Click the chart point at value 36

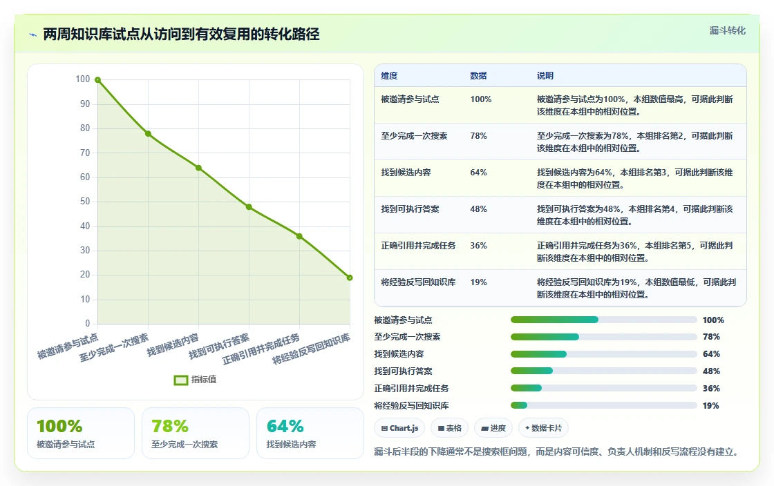point(299,236)
